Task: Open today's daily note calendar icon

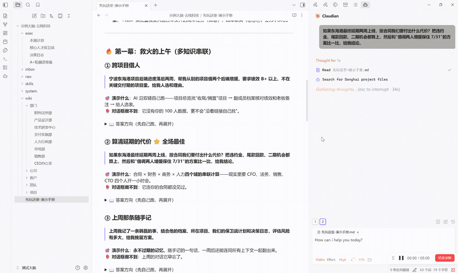Action: [5, 42]
